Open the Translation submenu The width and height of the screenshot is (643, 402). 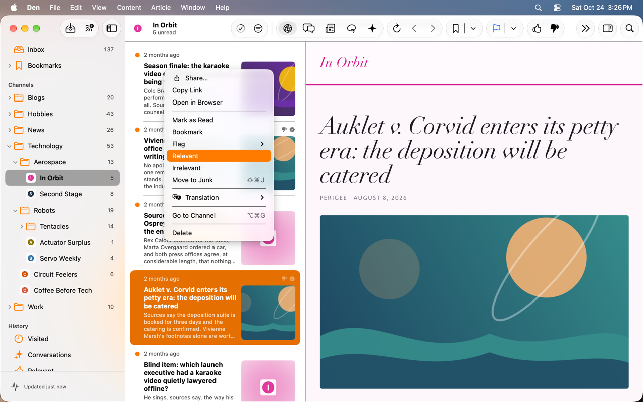point(219,198)
